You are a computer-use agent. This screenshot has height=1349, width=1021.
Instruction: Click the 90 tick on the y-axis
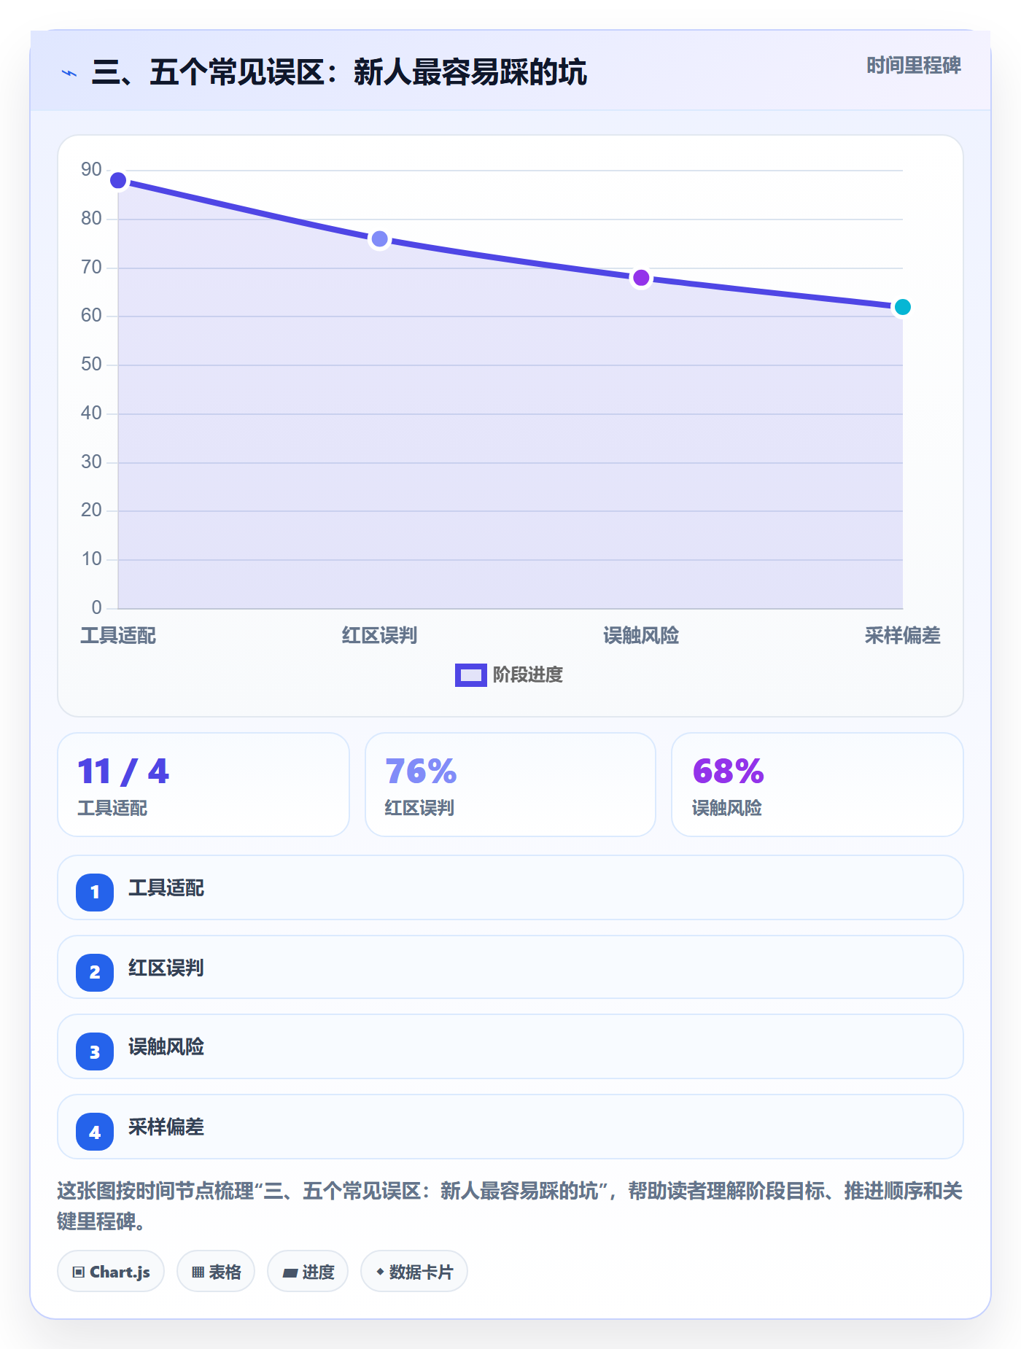[x=91, y=170]
